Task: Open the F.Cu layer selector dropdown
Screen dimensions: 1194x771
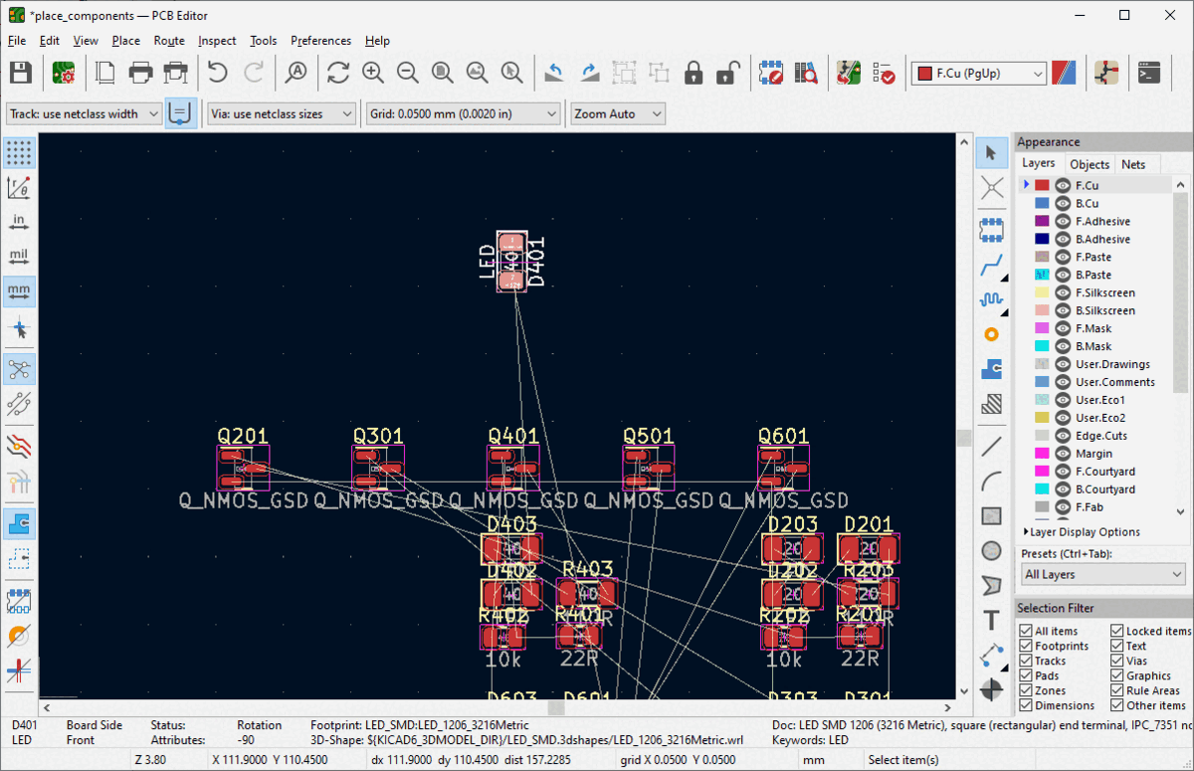Action: (979, 74)
